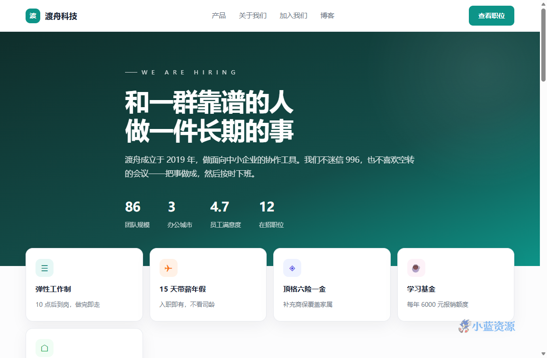Select the 学习基金 card title

click(421, 289)
